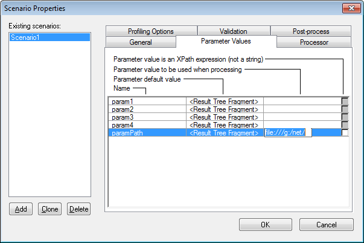
Task: Select the param1 row name
Action: (147, 101)
